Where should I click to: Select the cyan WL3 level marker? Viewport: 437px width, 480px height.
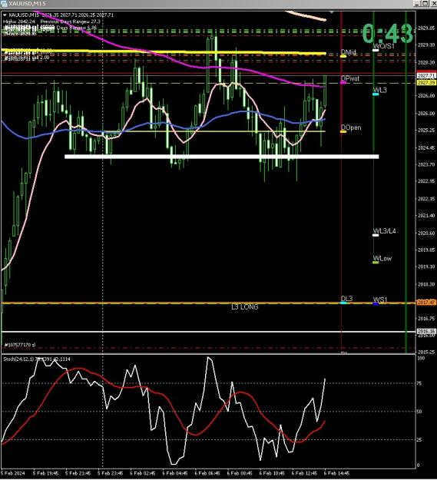(376, 94)
